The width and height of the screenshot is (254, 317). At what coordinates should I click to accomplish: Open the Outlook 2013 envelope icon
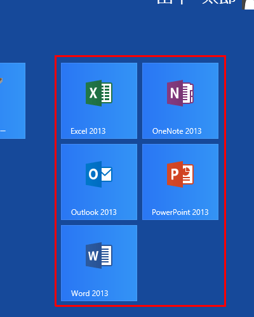tap(99, 174)
